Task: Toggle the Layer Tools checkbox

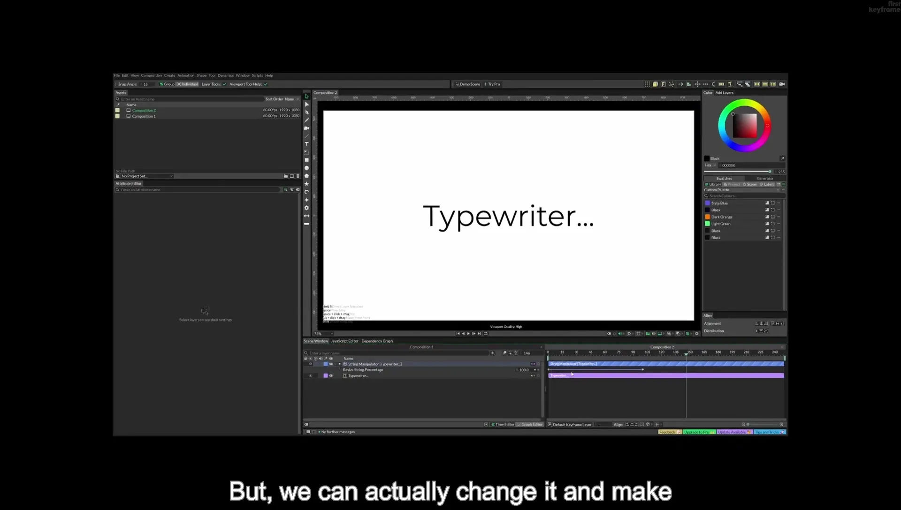Action: pyautogui.click(x=224, y=84)
